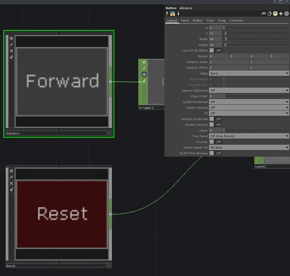The width and height of the screenshot is (290, 276).
Task: Toggle the viewer active flag on Advance node
Action: 11,38
